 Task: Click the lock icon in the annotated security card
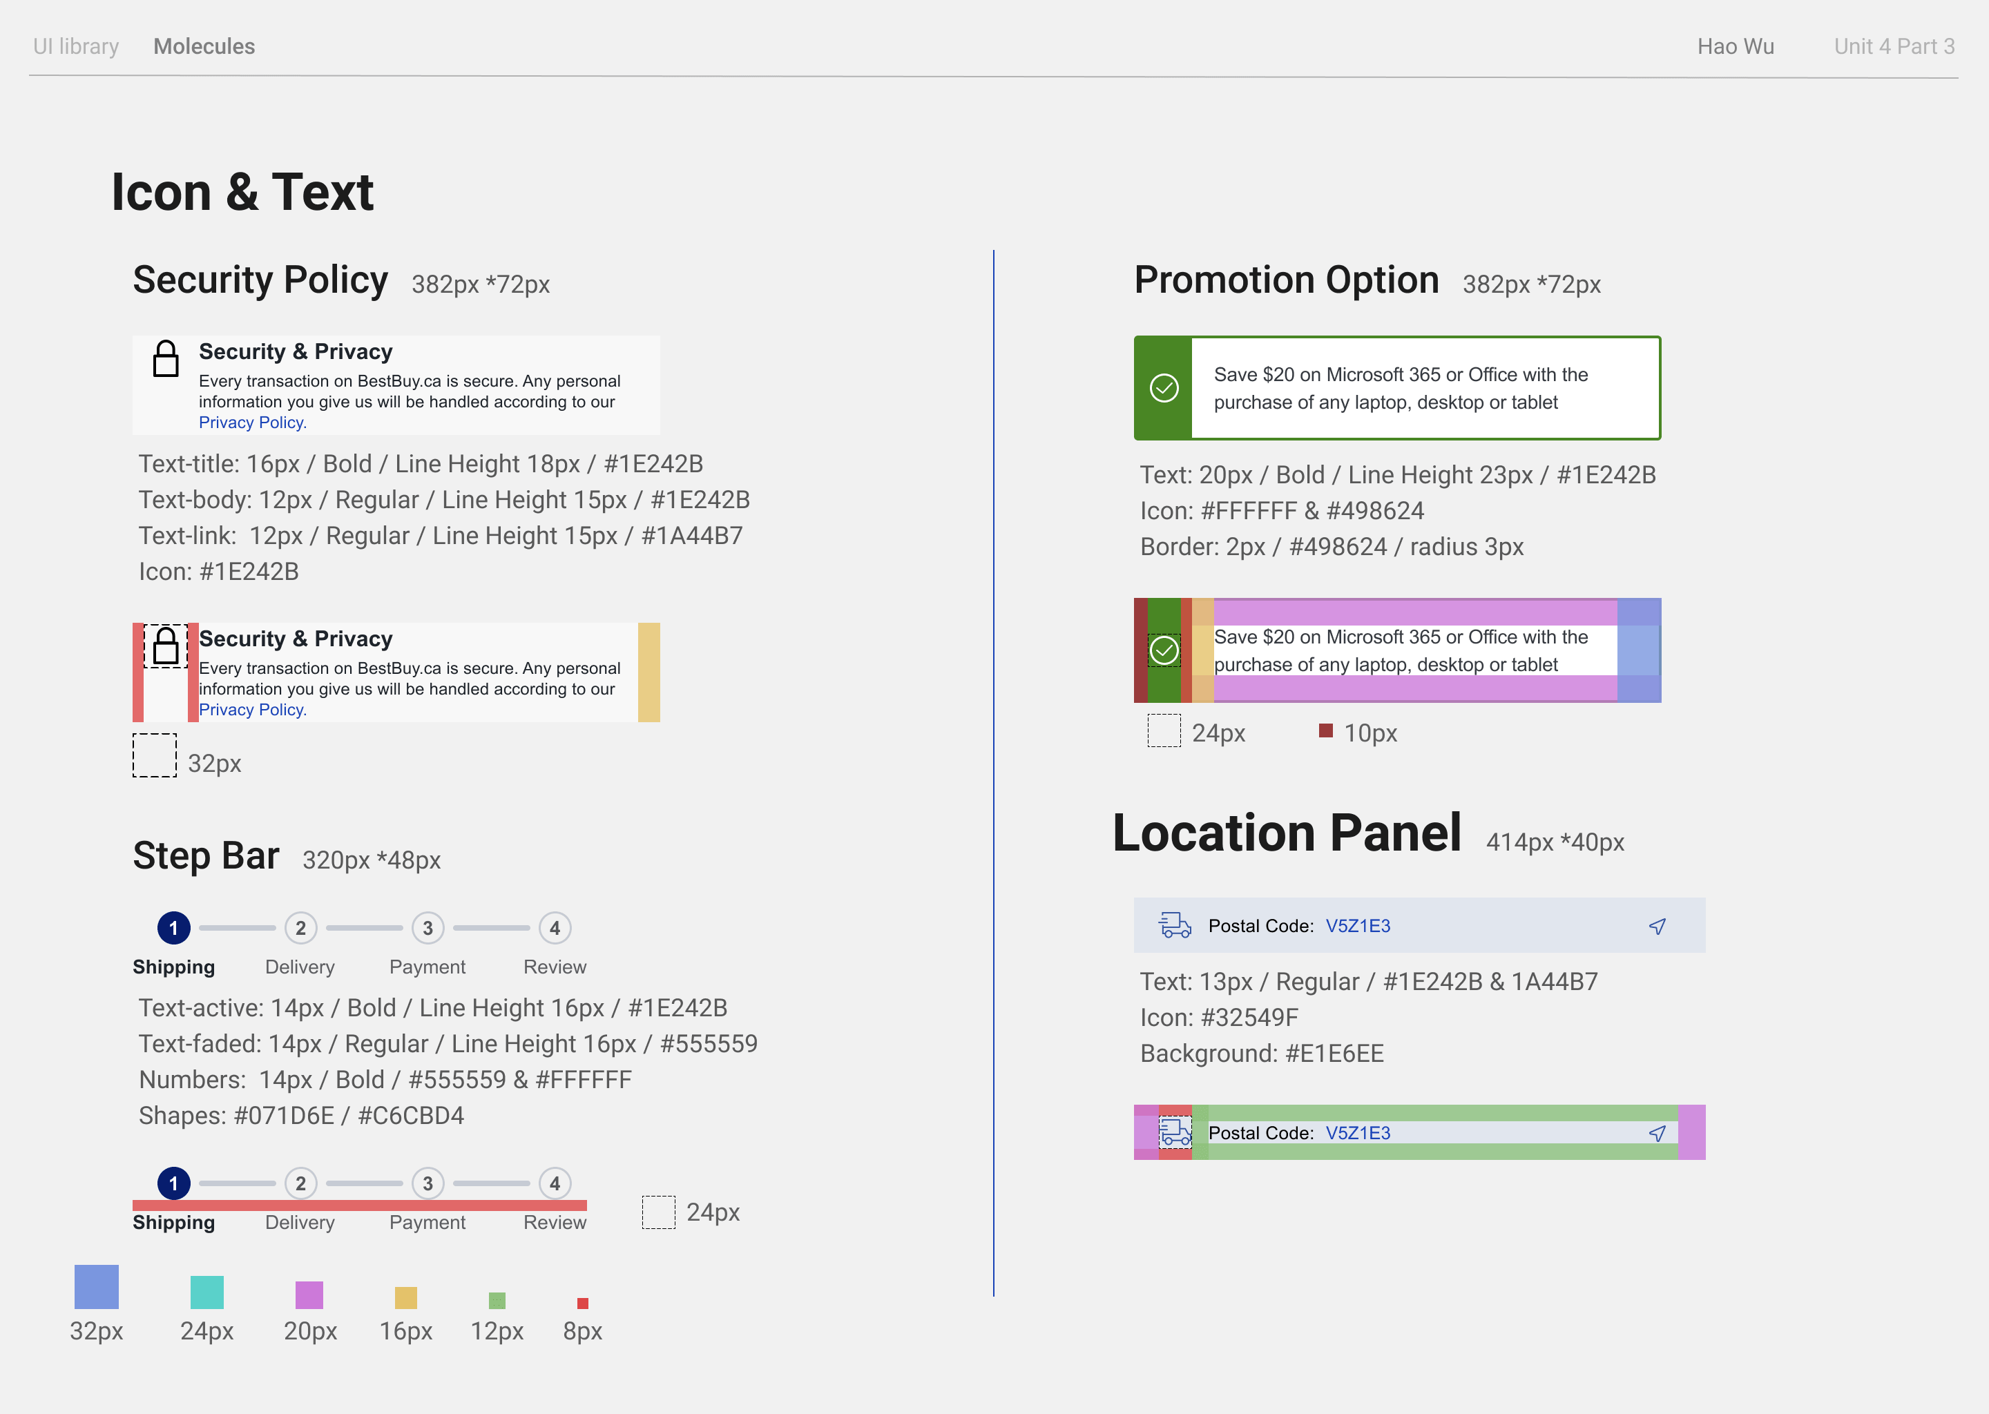166,646
